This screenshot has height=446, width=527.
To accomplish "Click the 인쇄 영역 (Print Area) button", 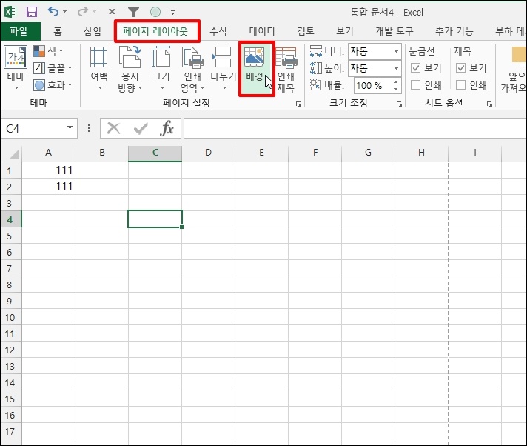I will pos(192,70).
